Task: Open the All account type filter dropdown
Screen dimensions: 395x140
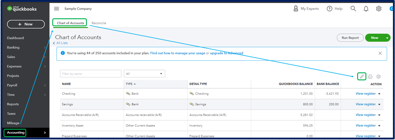Action: (144, 74)
